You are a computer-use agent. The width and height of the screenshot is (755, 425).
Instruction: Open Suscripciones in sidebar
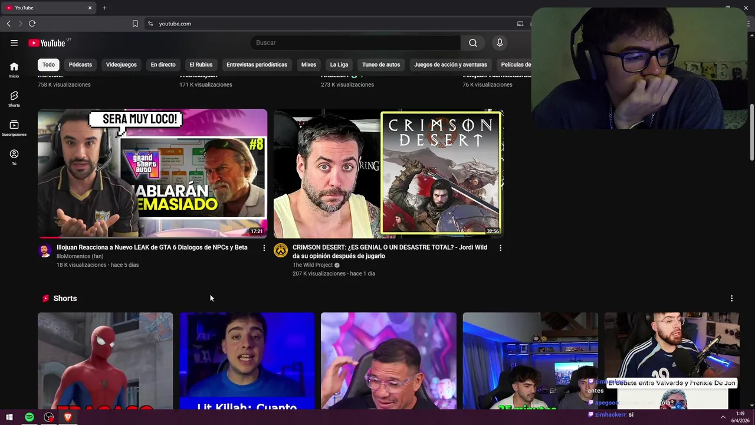[14, 128]
